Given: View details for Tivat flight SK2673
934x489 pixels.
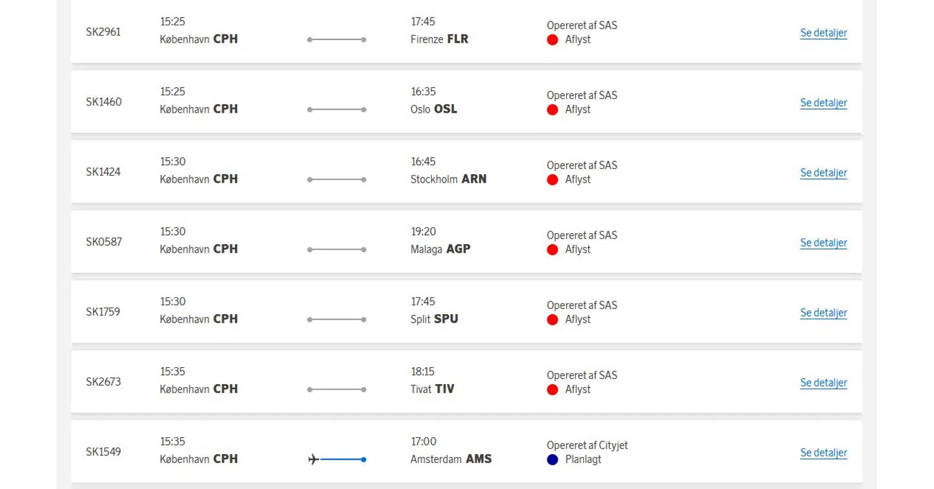Looking at the screenshot, I should click(823, 383).
